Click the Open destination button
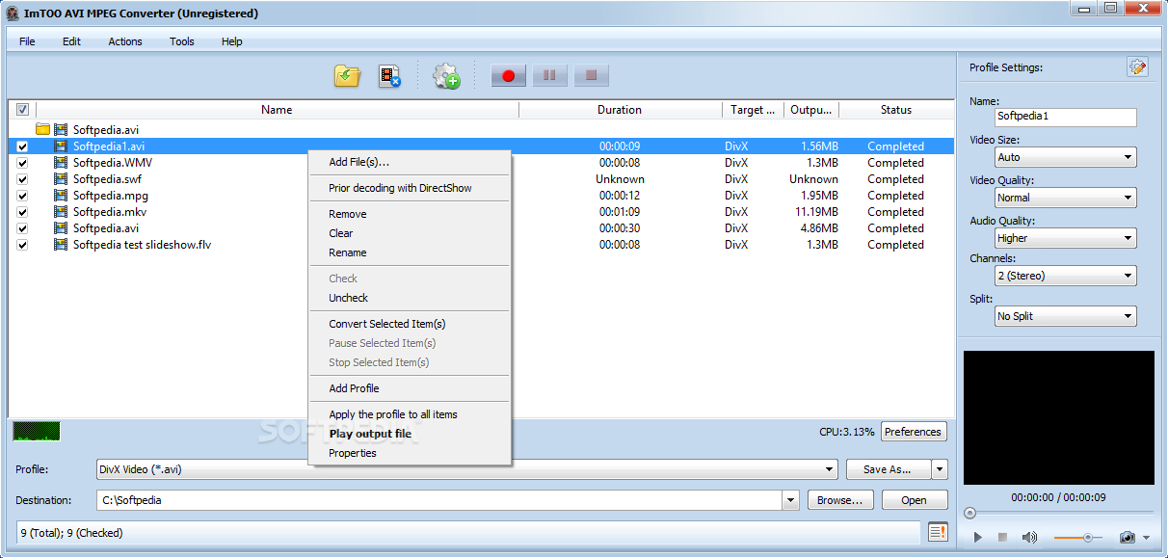 coord(914,500)
